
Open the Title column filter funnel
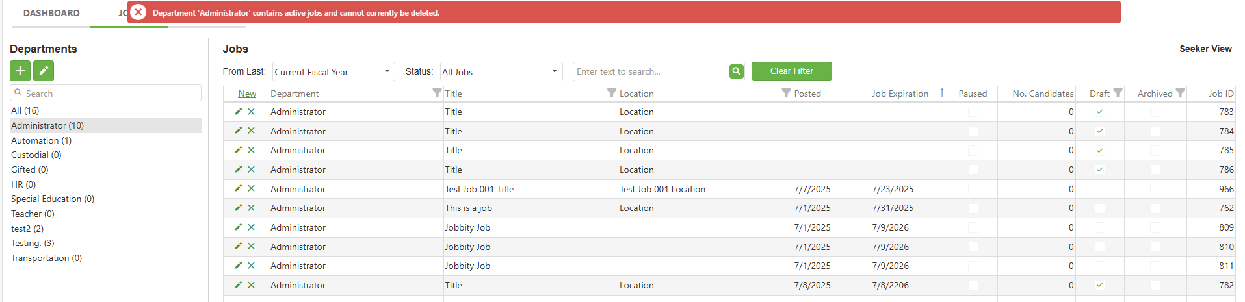(612, 94)
